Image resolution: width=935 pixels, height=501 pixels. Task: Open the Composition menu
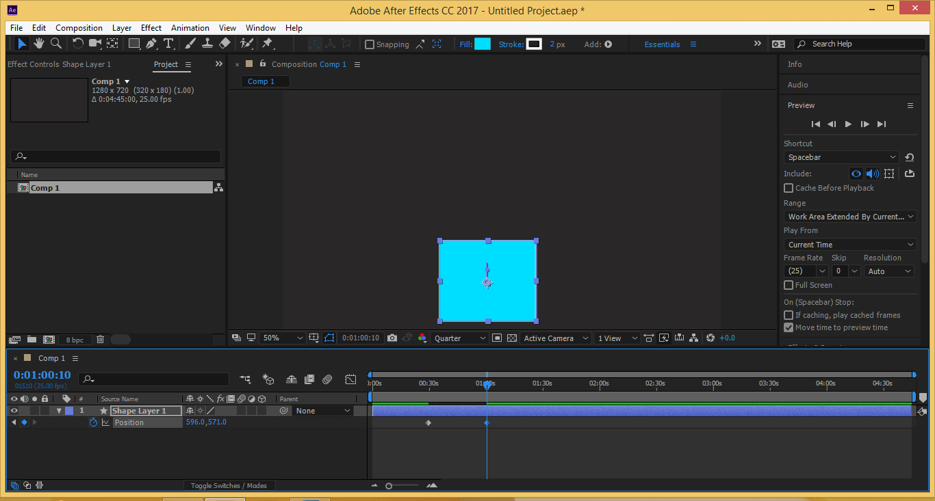point(79,28)
